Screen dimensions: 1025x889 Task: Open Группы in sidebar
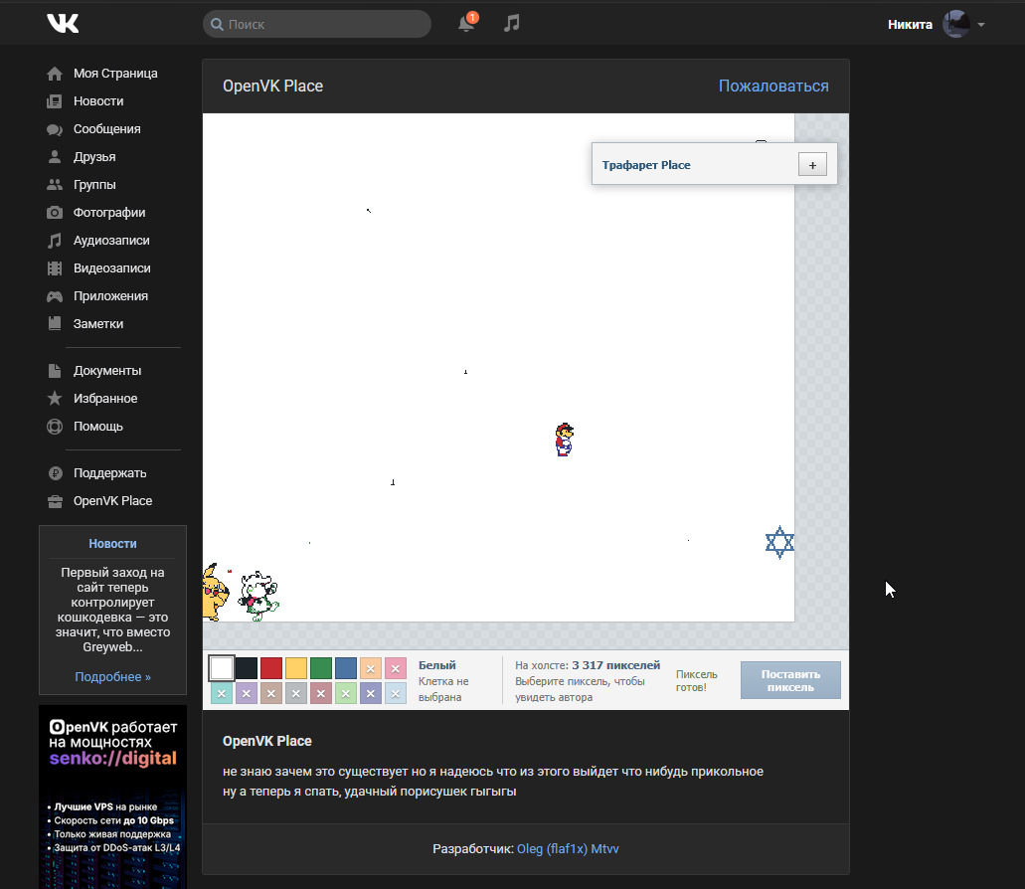point(94,184)
